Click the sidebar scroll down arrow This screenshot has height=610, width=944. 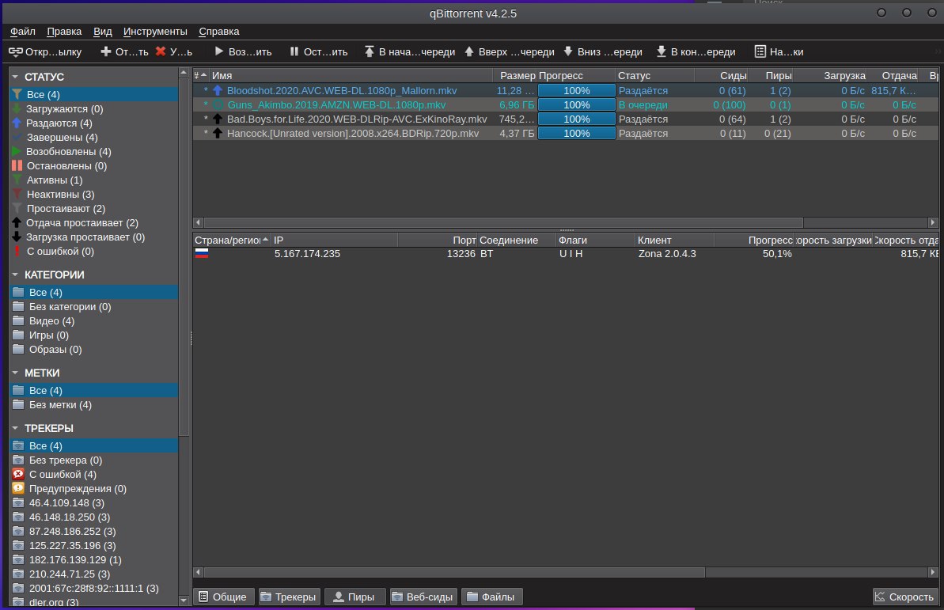(184, 601)
